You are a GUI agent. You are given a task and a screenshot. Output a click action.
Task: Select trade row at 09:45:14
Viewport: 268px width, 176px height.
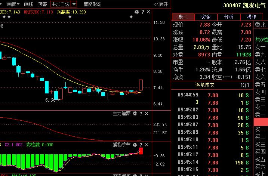212,162
